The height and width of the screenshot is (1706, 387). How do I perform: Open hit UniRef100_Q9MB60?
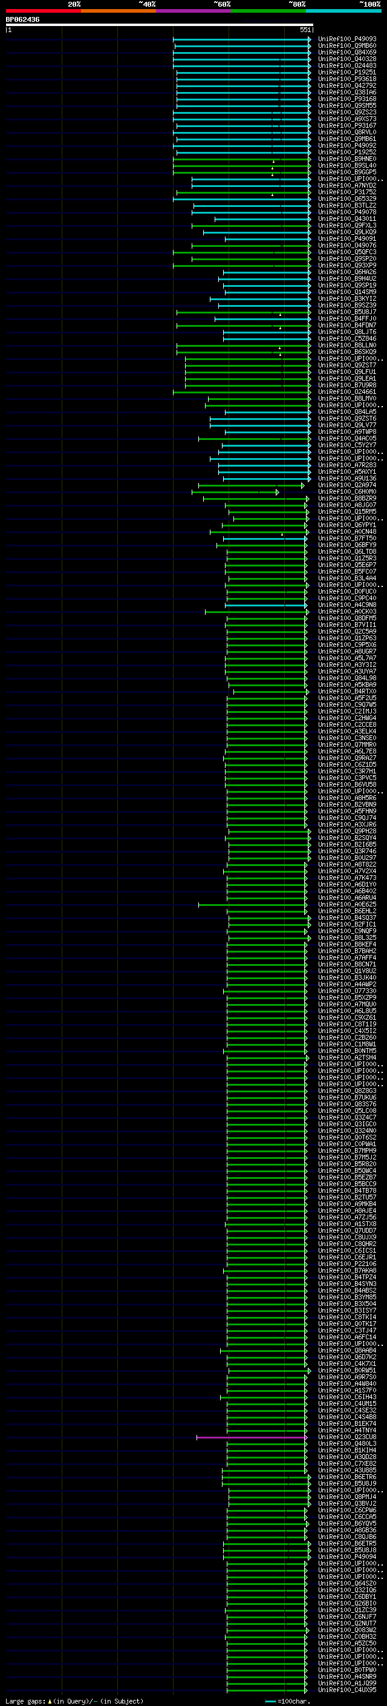tap(346, 46)
